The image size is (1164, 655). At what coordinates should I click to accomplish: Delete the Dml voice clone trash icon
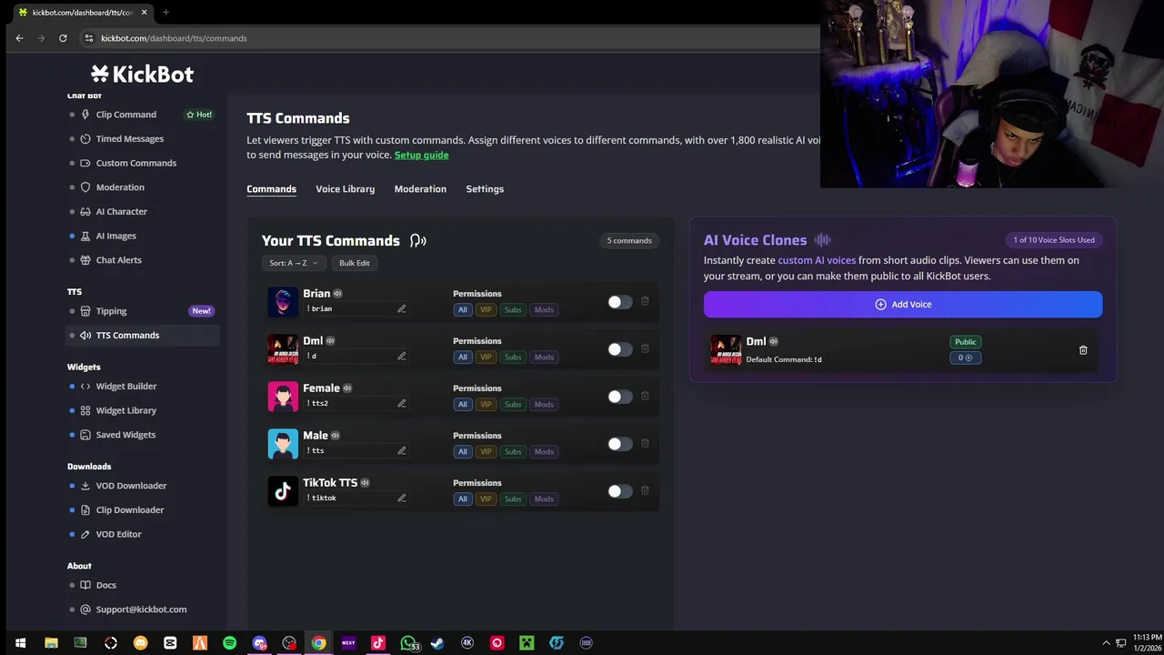pos(1083,350)
